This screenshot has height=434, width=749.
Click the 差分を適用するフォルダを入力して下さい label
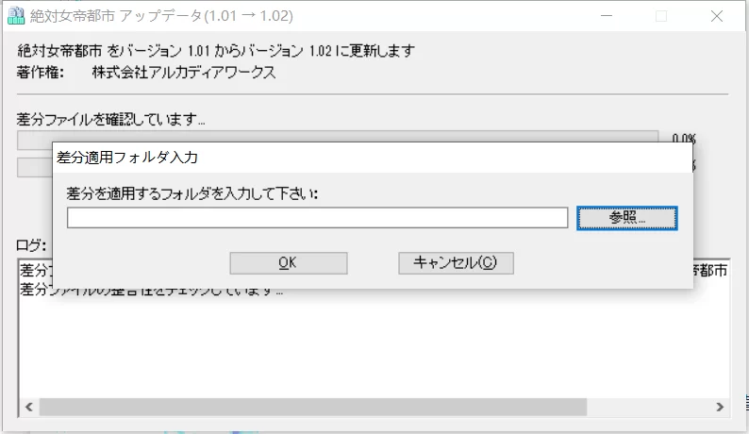click(x=192, y=193)
